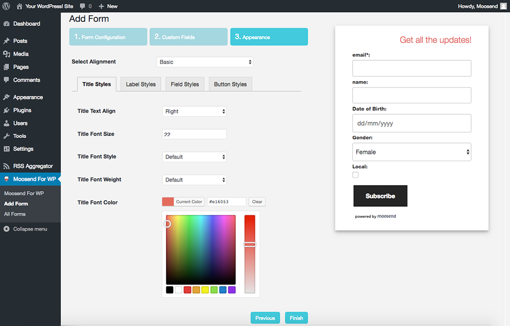Go to step 1 Form Configuration
Viewport: 510px width, 326px height.
[x=108, y=37]
